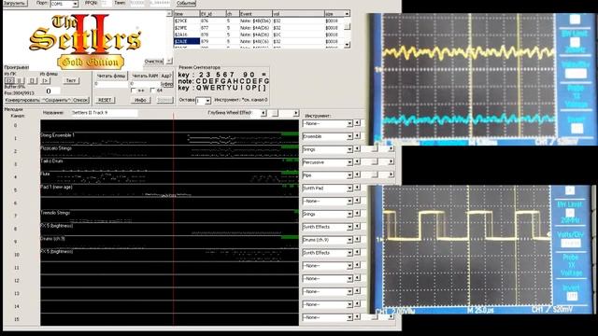Click the Event column header
598x336 pixels.
pos(255,14)
